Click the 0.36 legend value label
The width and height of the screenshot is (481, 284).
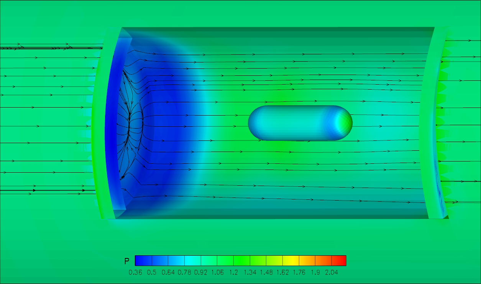[135, 273]
